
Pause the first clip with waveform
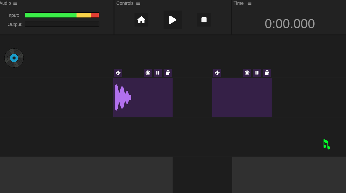[158, 73]
